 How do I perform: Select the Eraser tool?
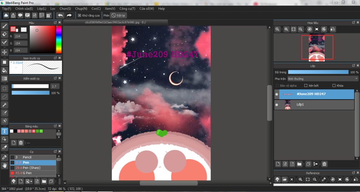(x=4, y=34)
